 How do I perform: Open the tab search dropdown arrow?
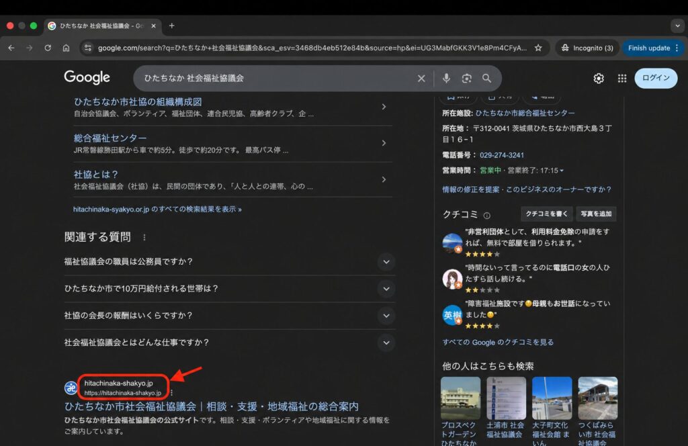677,26
